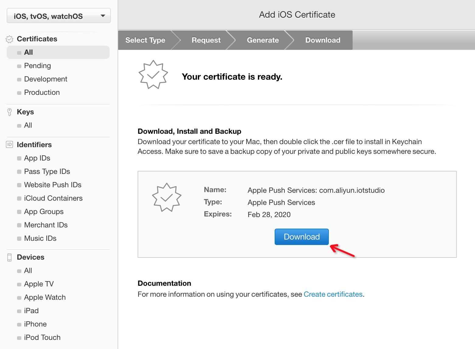475x349 pixels.
Task: Click the Devices phone icon
Action: (9, 257)
